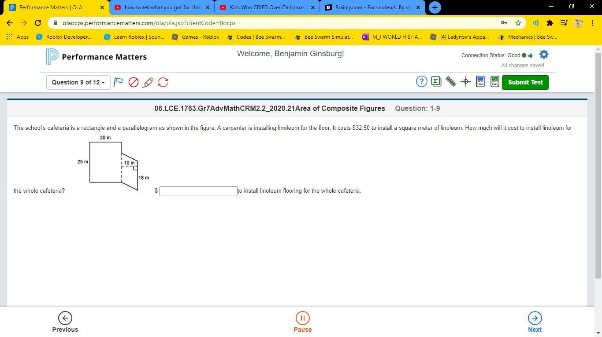The image size is (602, 337).
Task: Open the settings gear icon
Action: pyautogui.click(x=544, y=55)
